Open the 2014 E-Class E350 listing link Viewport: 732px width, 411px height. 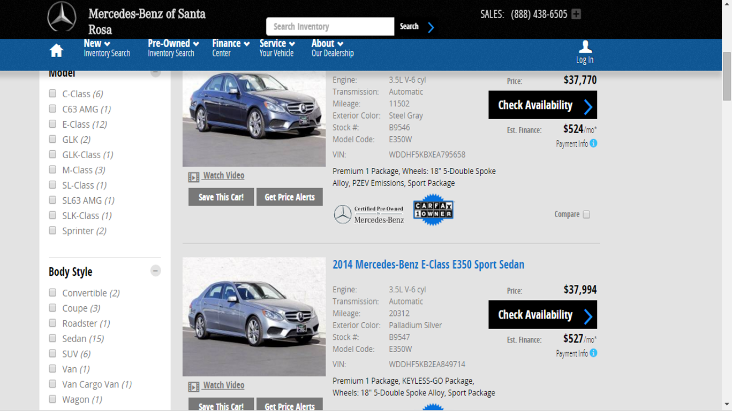[427, 264]
